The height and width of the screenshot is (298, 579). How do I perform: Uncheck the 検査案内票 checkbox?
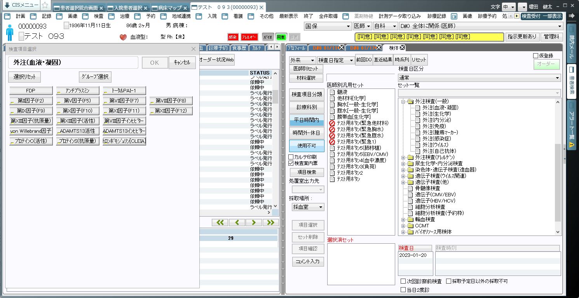click(x=291, y=163)
